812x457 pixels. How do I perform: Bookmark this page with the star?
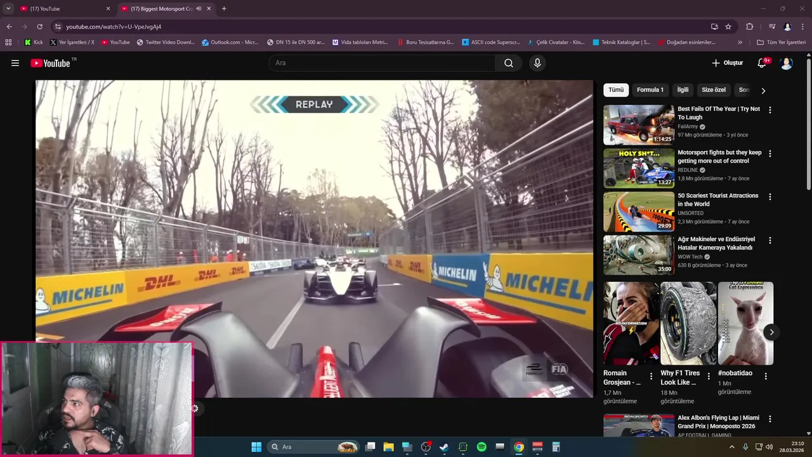point(728,27)
